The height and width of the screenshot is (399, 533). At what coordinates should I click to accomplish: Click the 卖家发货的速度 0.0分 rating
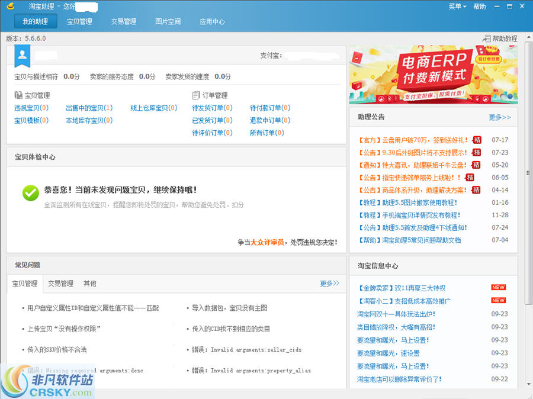(198, 77)
